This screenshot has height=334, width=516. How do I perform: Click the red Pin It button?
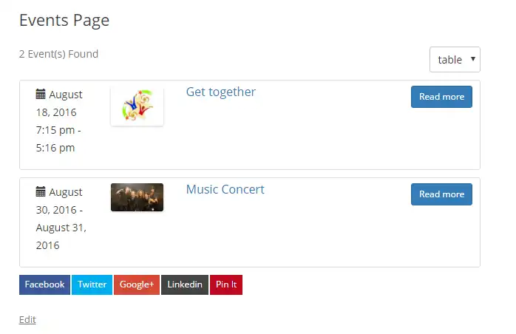point(226,284)
